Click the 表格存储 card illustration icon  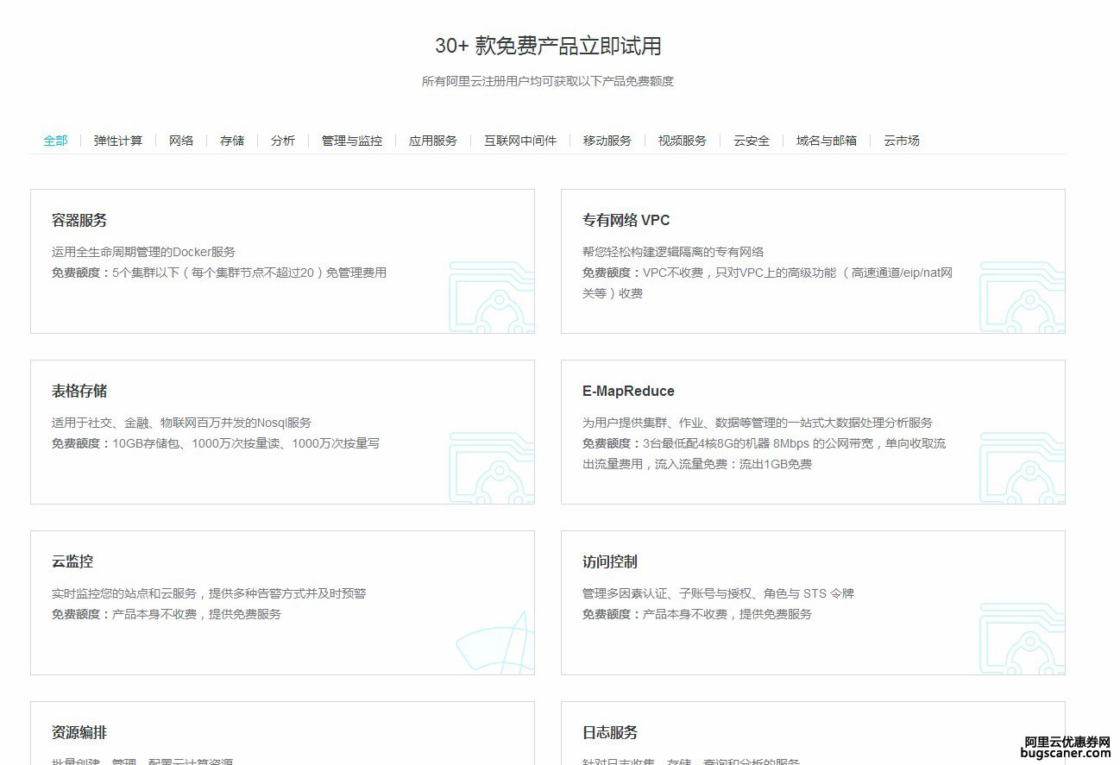tap(492, 468)
